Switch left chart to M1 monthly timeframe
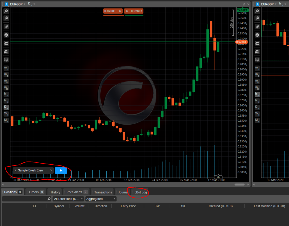The width and height of the screenshot is (289, 226). pyautogui.click(x=6, y=120)
